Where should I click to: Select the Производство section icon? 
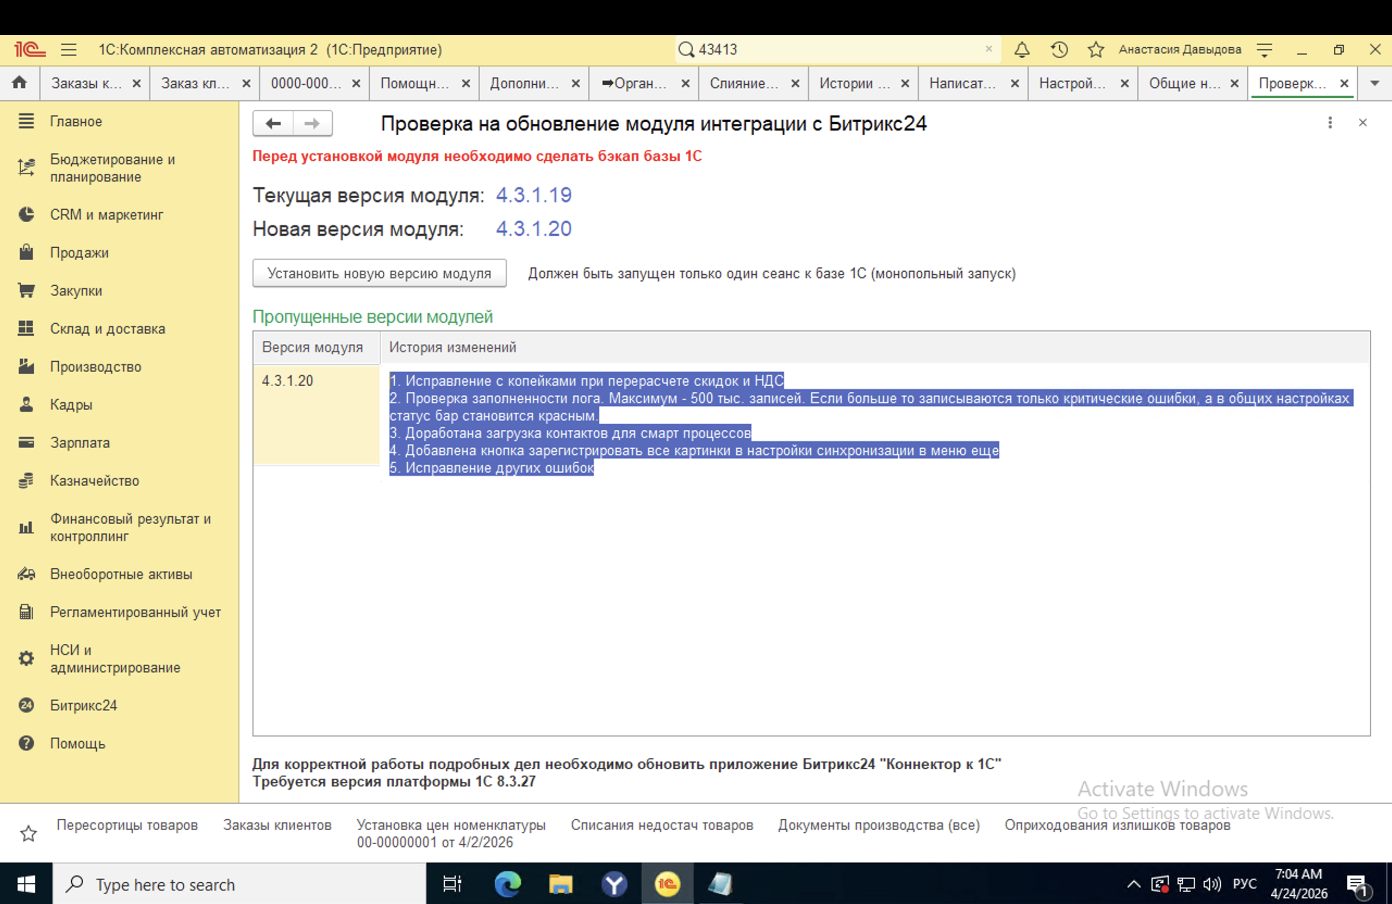pyautogui.click(x=26, y=366)
